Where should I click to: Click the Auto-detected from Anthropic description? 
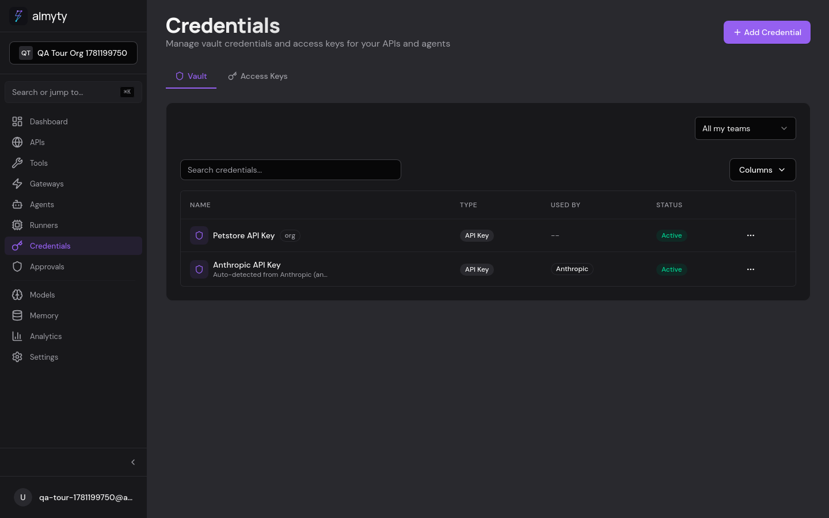[270, 275]
